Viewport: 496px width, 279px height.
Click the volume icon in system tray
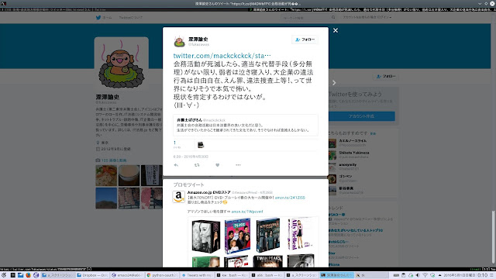[x=418, y=275]
